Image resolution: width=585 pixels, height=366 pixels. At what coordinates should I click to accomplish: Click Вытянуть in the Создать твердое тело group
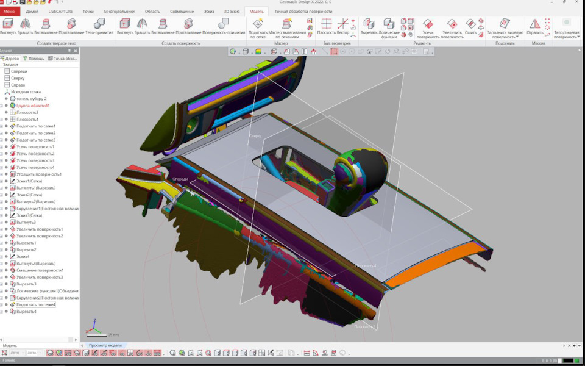pyautogui.click(x=8, y=26)
